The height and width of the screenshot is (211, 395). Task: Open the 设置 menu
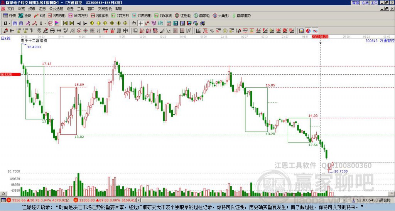click(x=70, y=9)
